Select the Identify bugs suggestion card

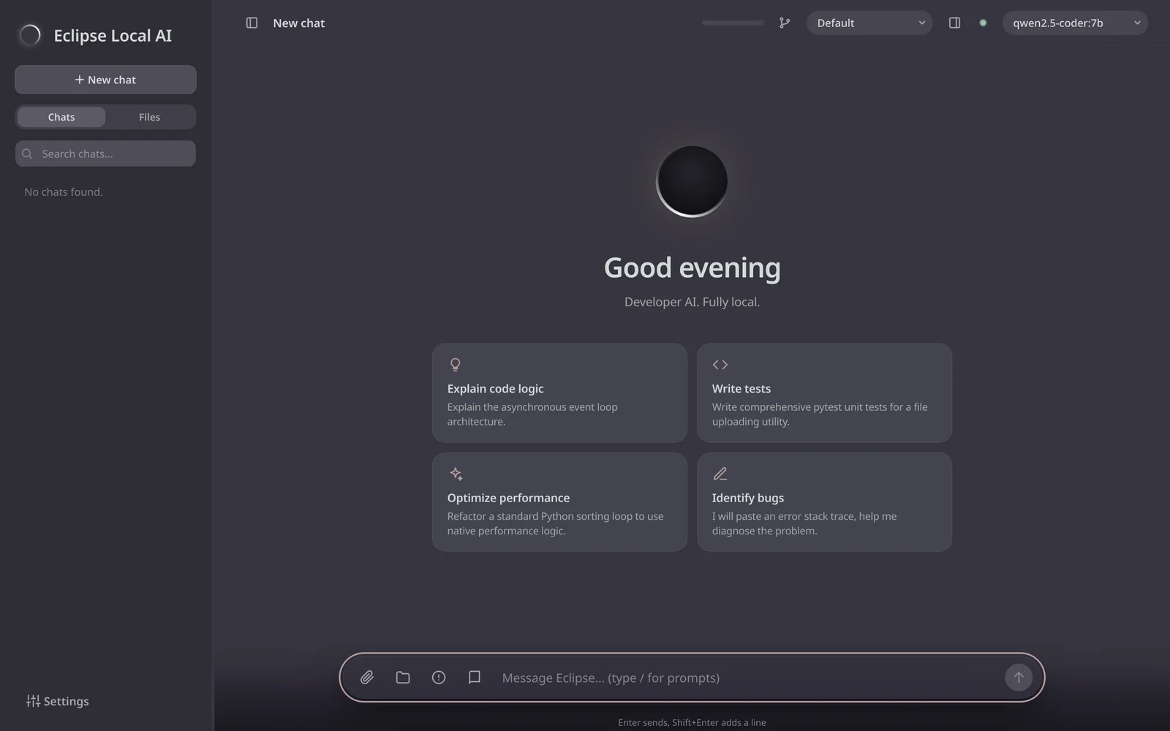824,502
